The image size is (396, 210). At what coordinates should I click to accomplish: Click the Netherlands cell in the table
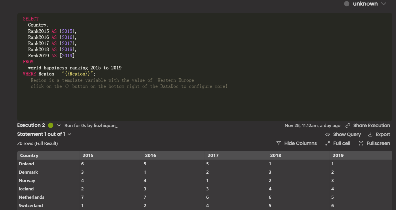tap(31, 197)
